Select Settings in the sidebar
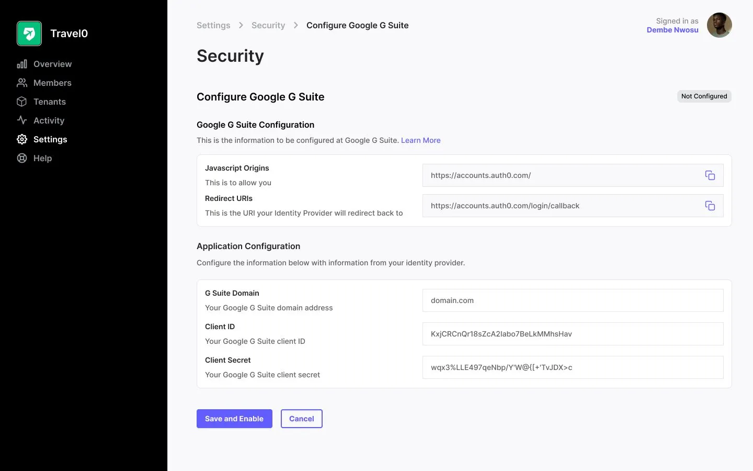 pos(50,139)
